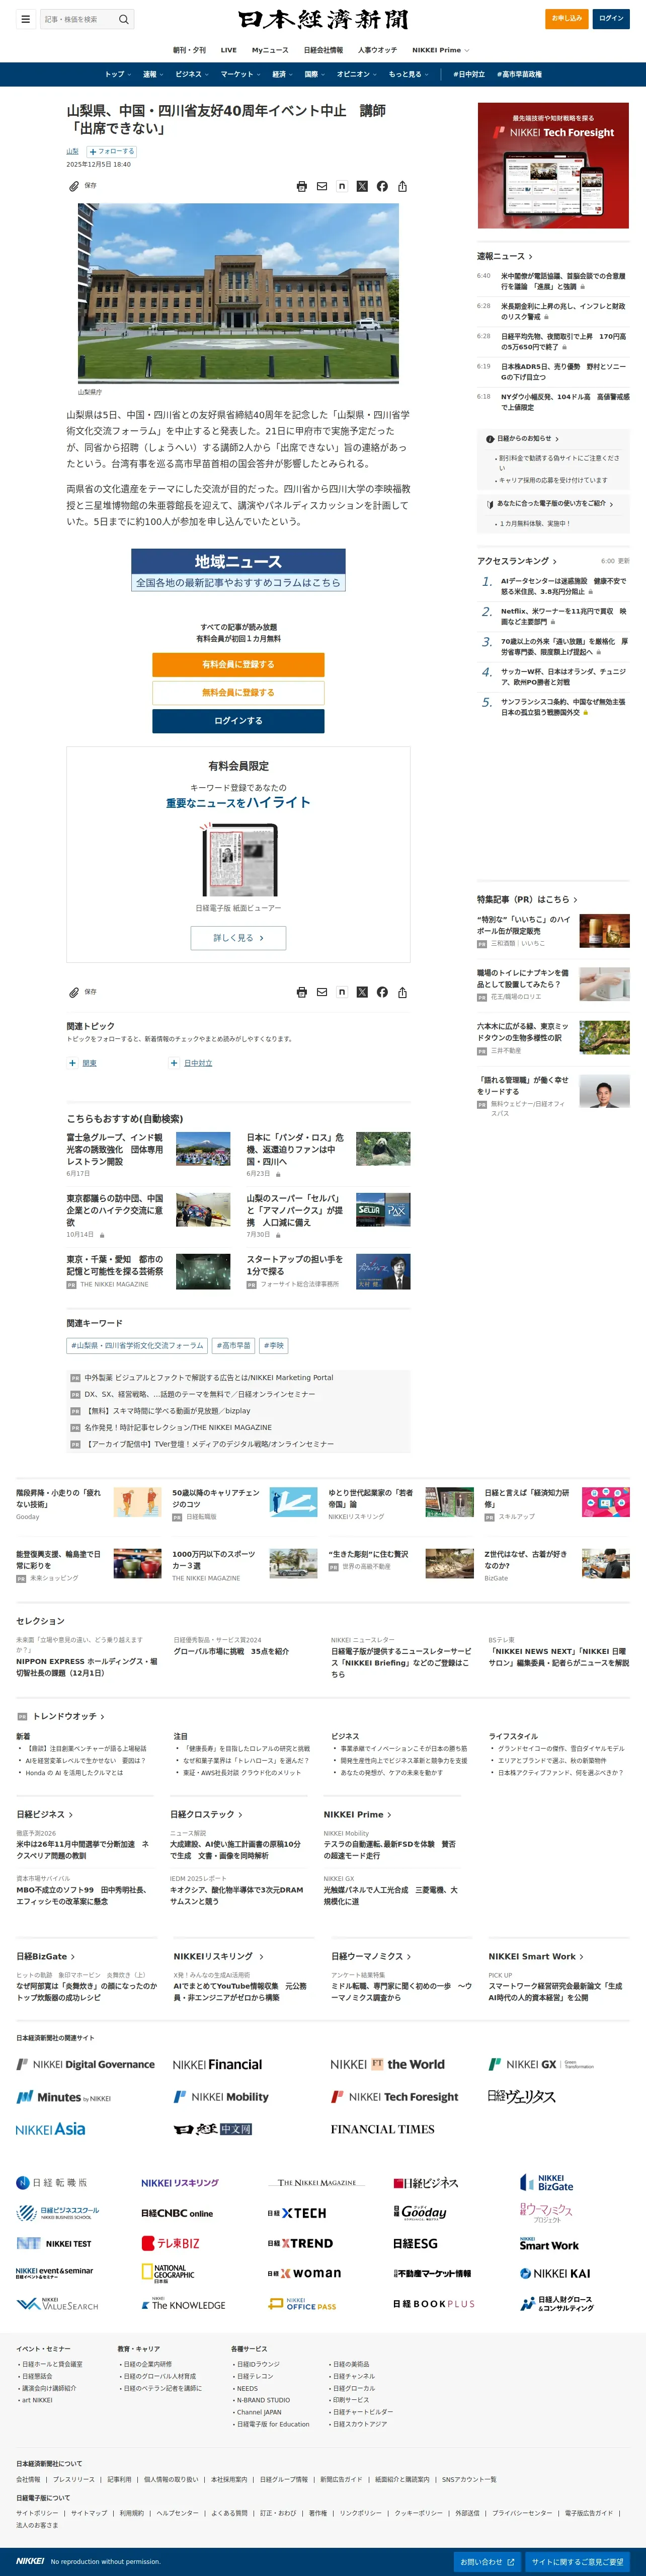646x2576 pixels.
Task: Open the NIKKEI Financial logo link
Action: click(217, 2064)
